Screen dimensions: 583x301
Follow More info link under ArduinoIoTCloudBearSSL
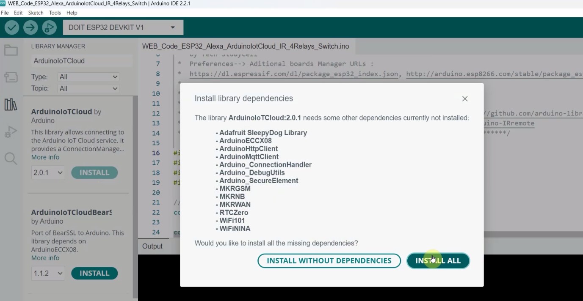tap(45, 258)
